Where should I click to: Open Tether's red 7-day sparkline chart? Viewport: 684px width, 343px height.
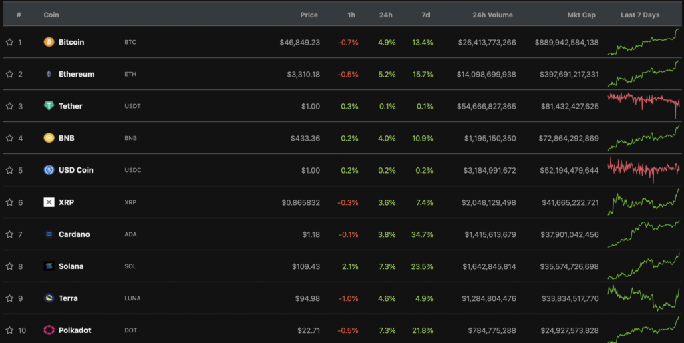pyautogui.click(x=643, y=103)
